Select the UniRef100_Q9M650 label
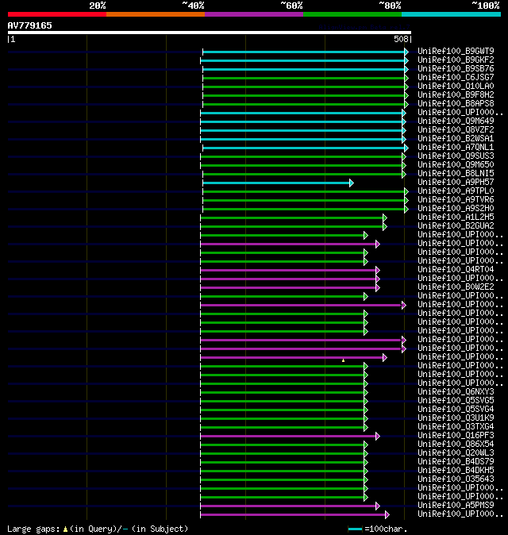 point(456,165)
